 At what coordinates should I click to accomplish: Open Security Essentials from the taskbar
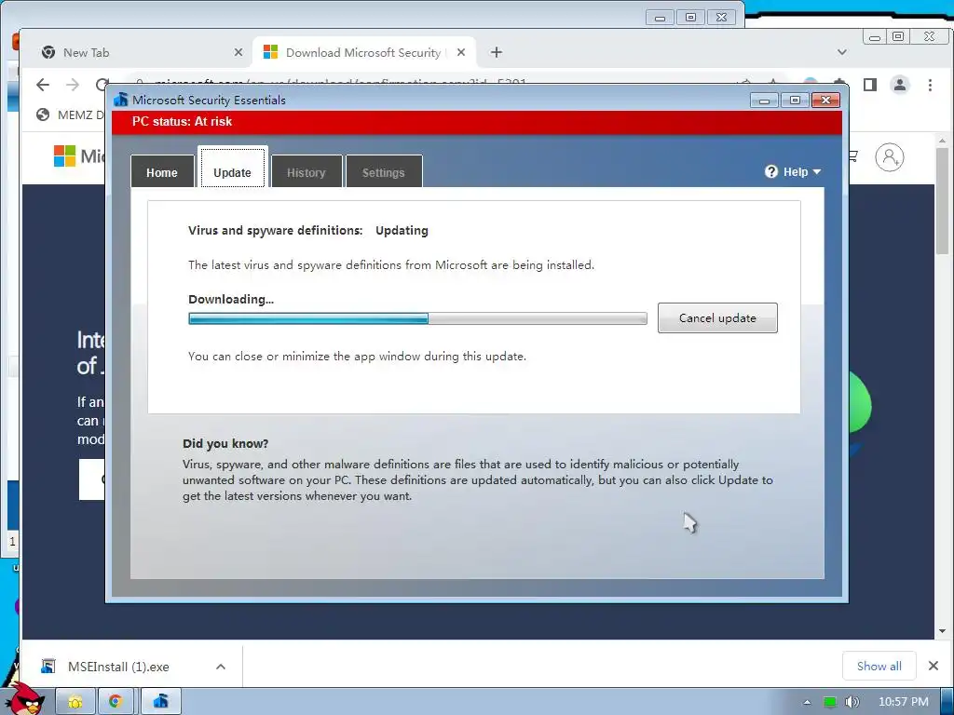160,702
